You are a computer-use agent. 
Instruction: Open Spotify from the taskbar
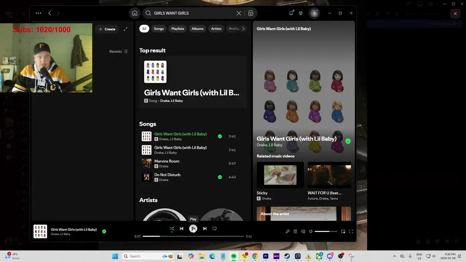234,256
